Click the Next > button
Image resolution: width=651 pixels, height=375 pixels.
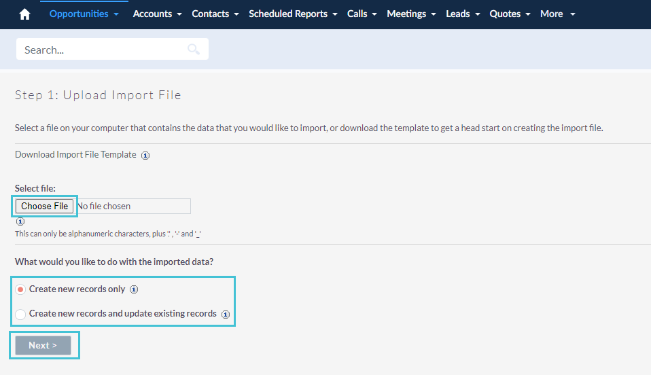[43, 346]
